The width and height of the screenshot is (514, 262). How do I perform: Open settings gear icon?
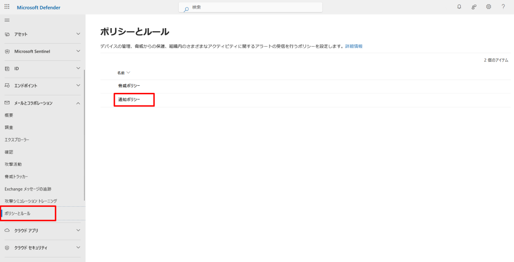(x=488, y=7)
